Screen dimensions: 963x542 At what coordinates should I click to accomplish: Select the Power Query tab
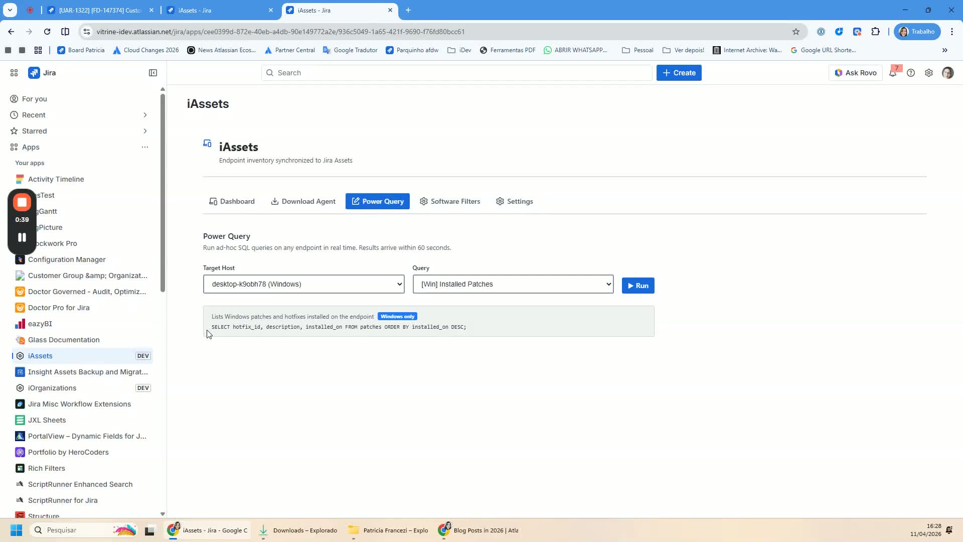pos(377,201)
